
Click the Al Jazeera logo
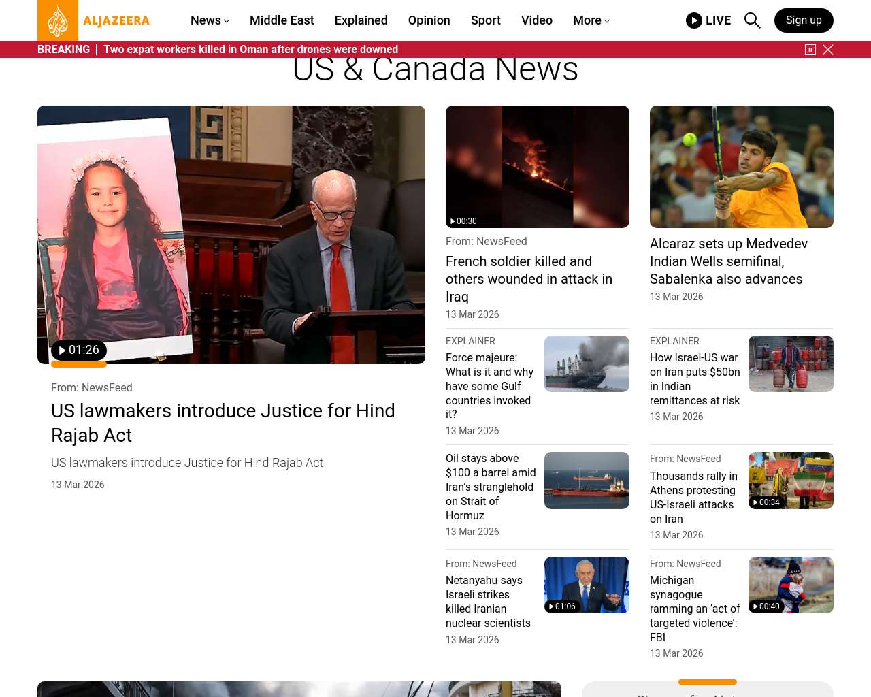click(94, 20)
